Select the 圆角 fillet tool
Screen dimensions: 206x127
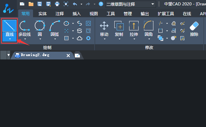(x=149, y=29)
